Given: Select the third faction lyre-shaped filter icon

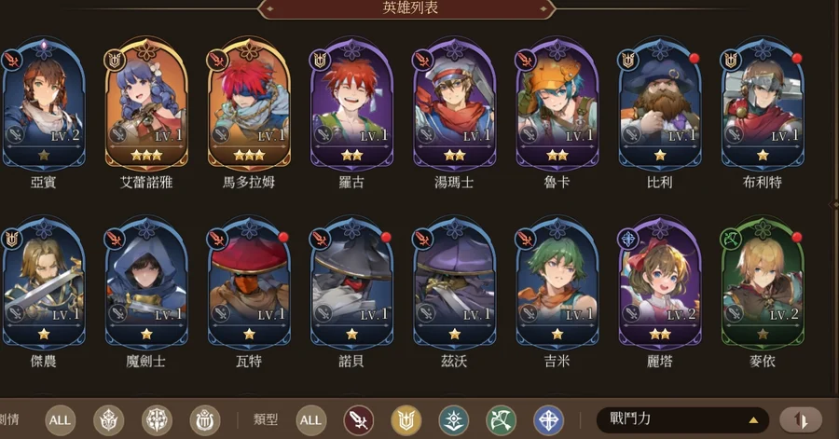Looking at the screenshot, I should [205, 420].
